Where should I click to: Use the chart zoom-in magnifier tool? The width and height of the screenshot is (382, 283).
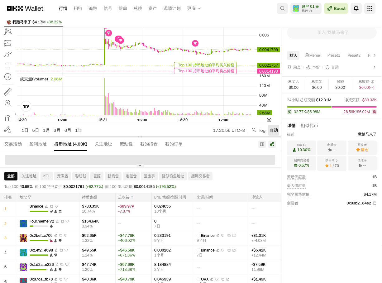click(x=8, y=103)
